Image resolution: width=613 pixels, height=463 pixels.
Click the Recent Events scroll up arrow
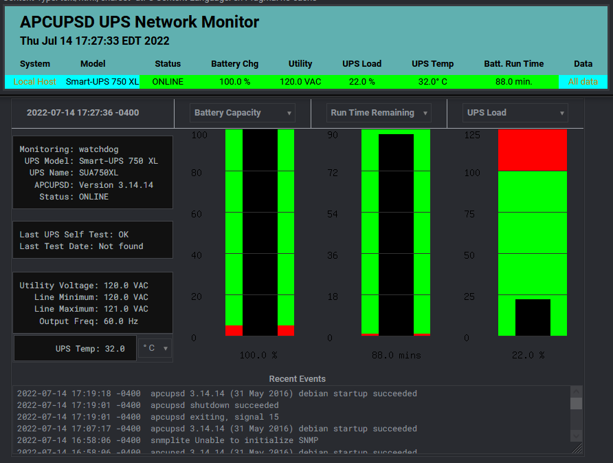click(x=577, y=391)
